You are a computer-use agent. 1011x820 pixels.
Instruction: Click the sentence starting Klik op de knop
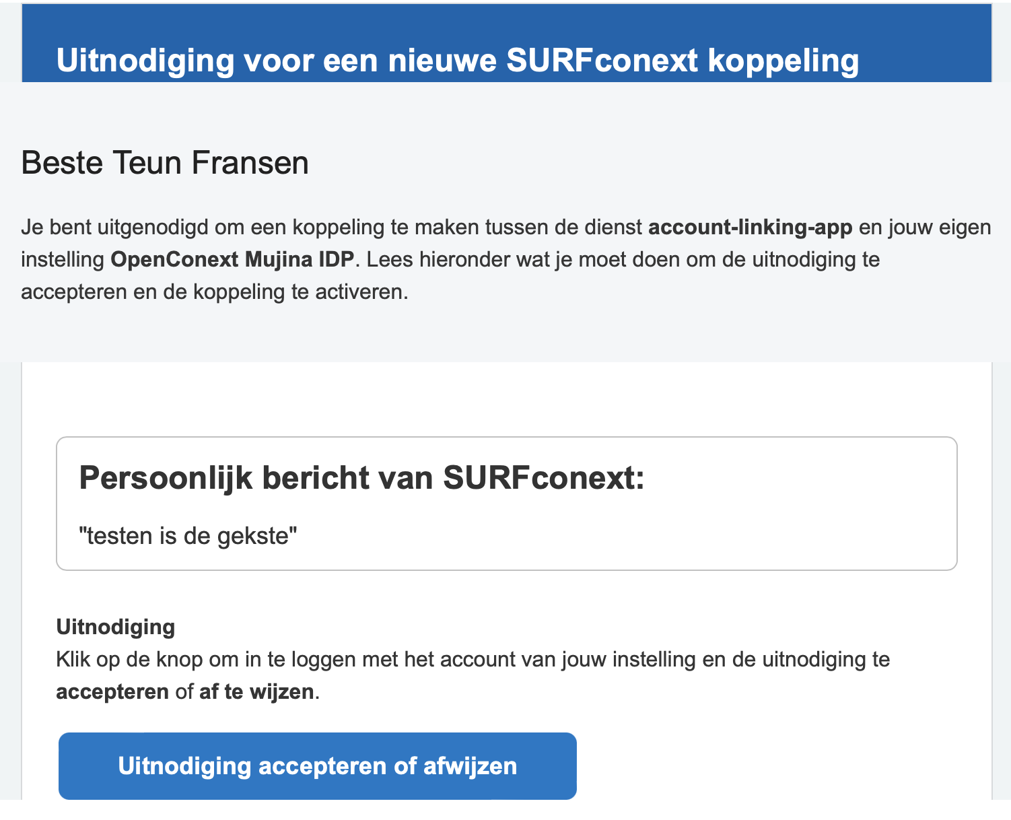tap(473, 675)
